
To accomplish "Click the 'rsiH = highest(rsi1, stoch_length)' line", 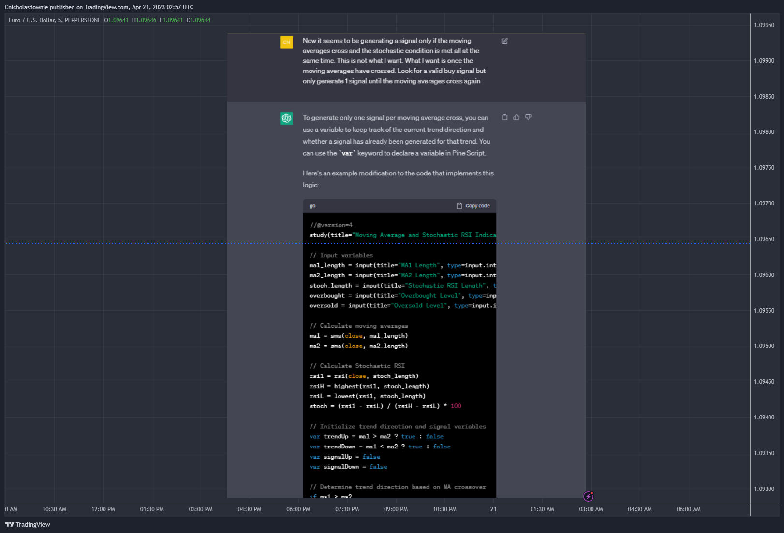I will pos(369,386).
